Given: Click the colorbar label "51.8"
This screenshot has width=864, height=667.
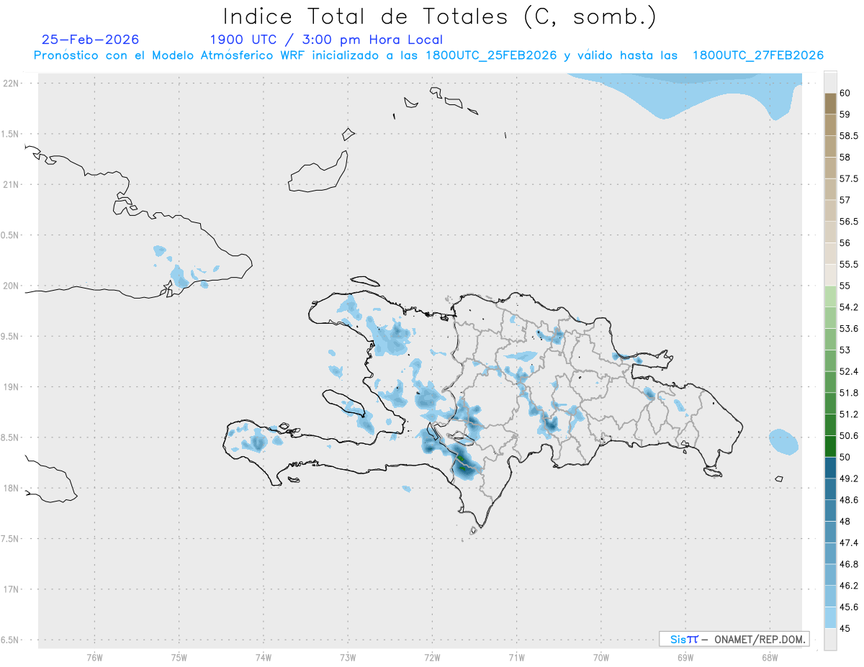Looking at the screenshot, I should pyautogui.click(x=848, y=393).
